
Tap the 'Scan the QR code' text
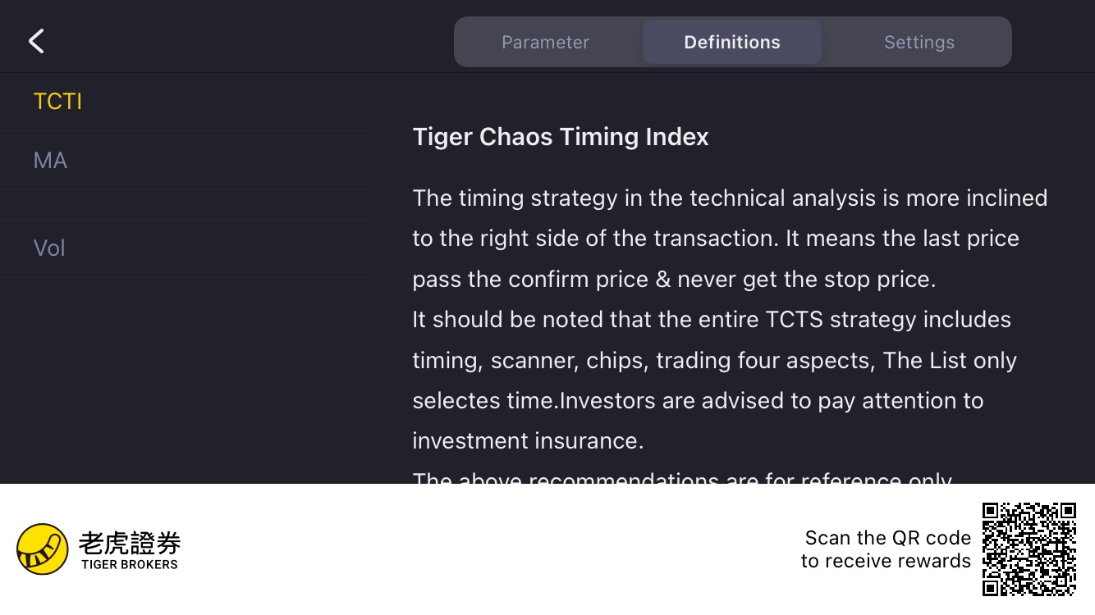click(x=887, y=538)
